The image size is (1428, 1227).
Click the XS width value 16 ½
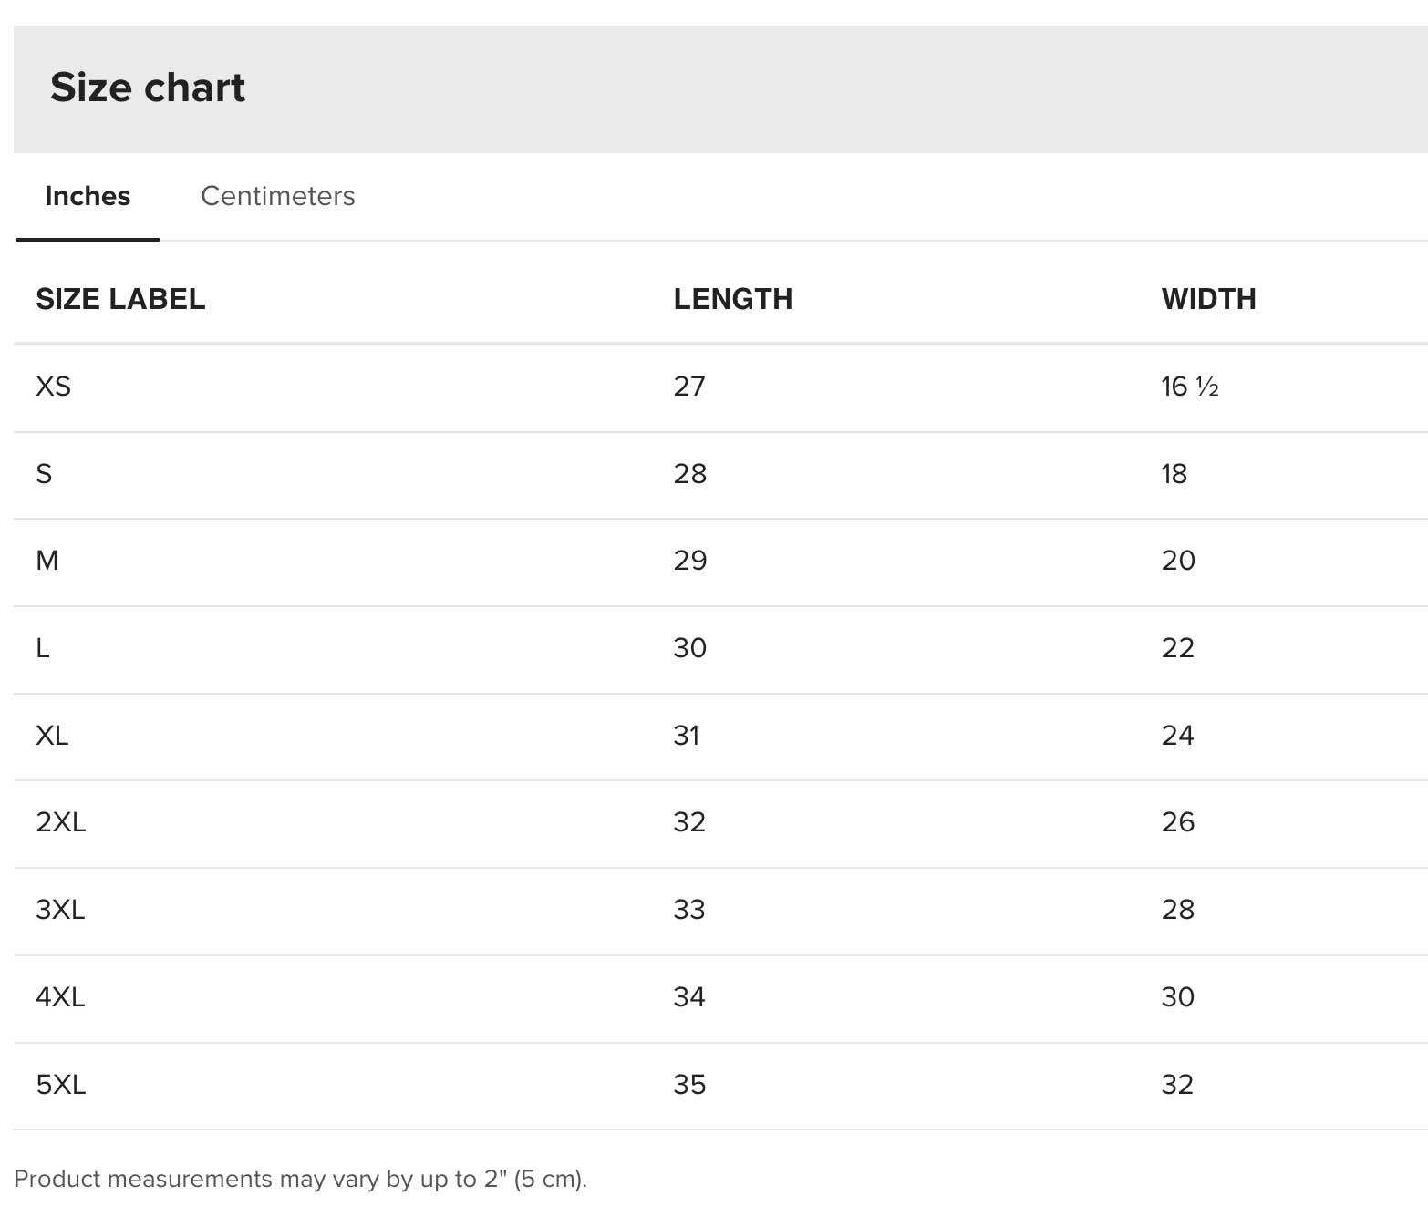click(1189, 387)
